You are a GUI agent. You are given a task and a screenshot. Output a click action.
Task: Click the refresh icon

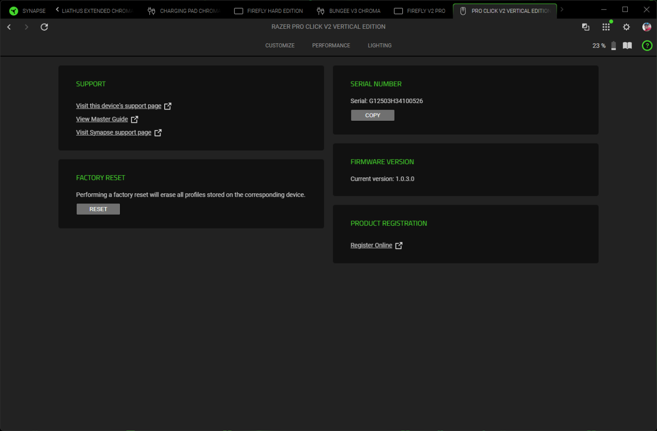(x=44, y=27)
